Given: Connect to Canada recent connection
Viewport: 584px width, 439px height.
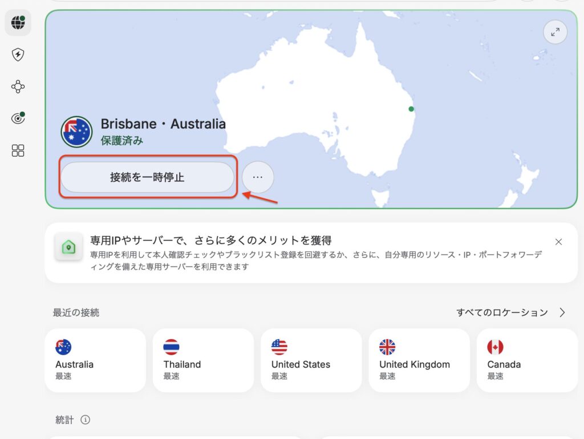Looking at the screenshot, I should (527, 360).
